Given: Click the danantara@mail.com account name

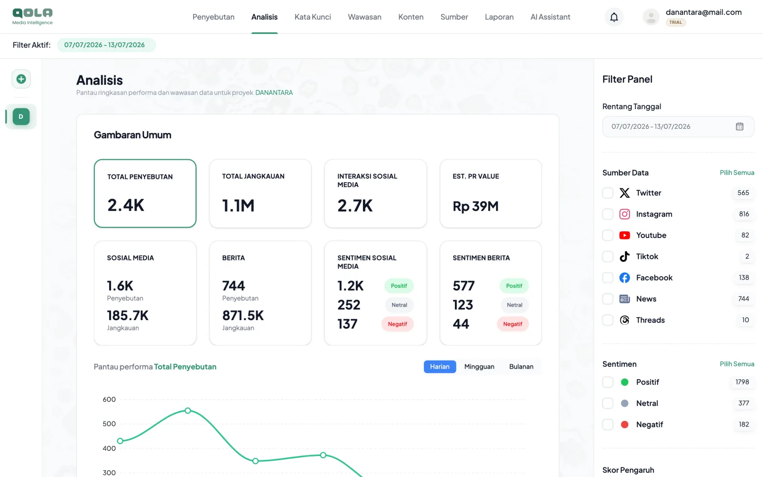Looking at the screenshot, I should (704, 12).
